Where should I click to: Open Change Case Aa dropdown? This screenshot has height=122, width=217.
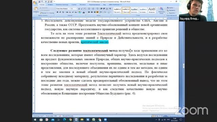tap(76, 12)
